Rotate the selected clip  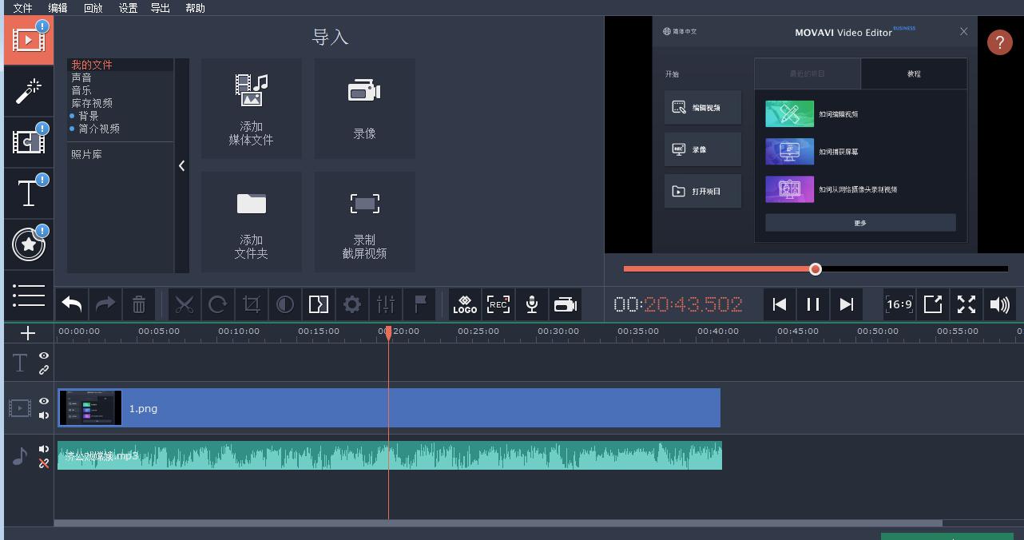(217, 304)
